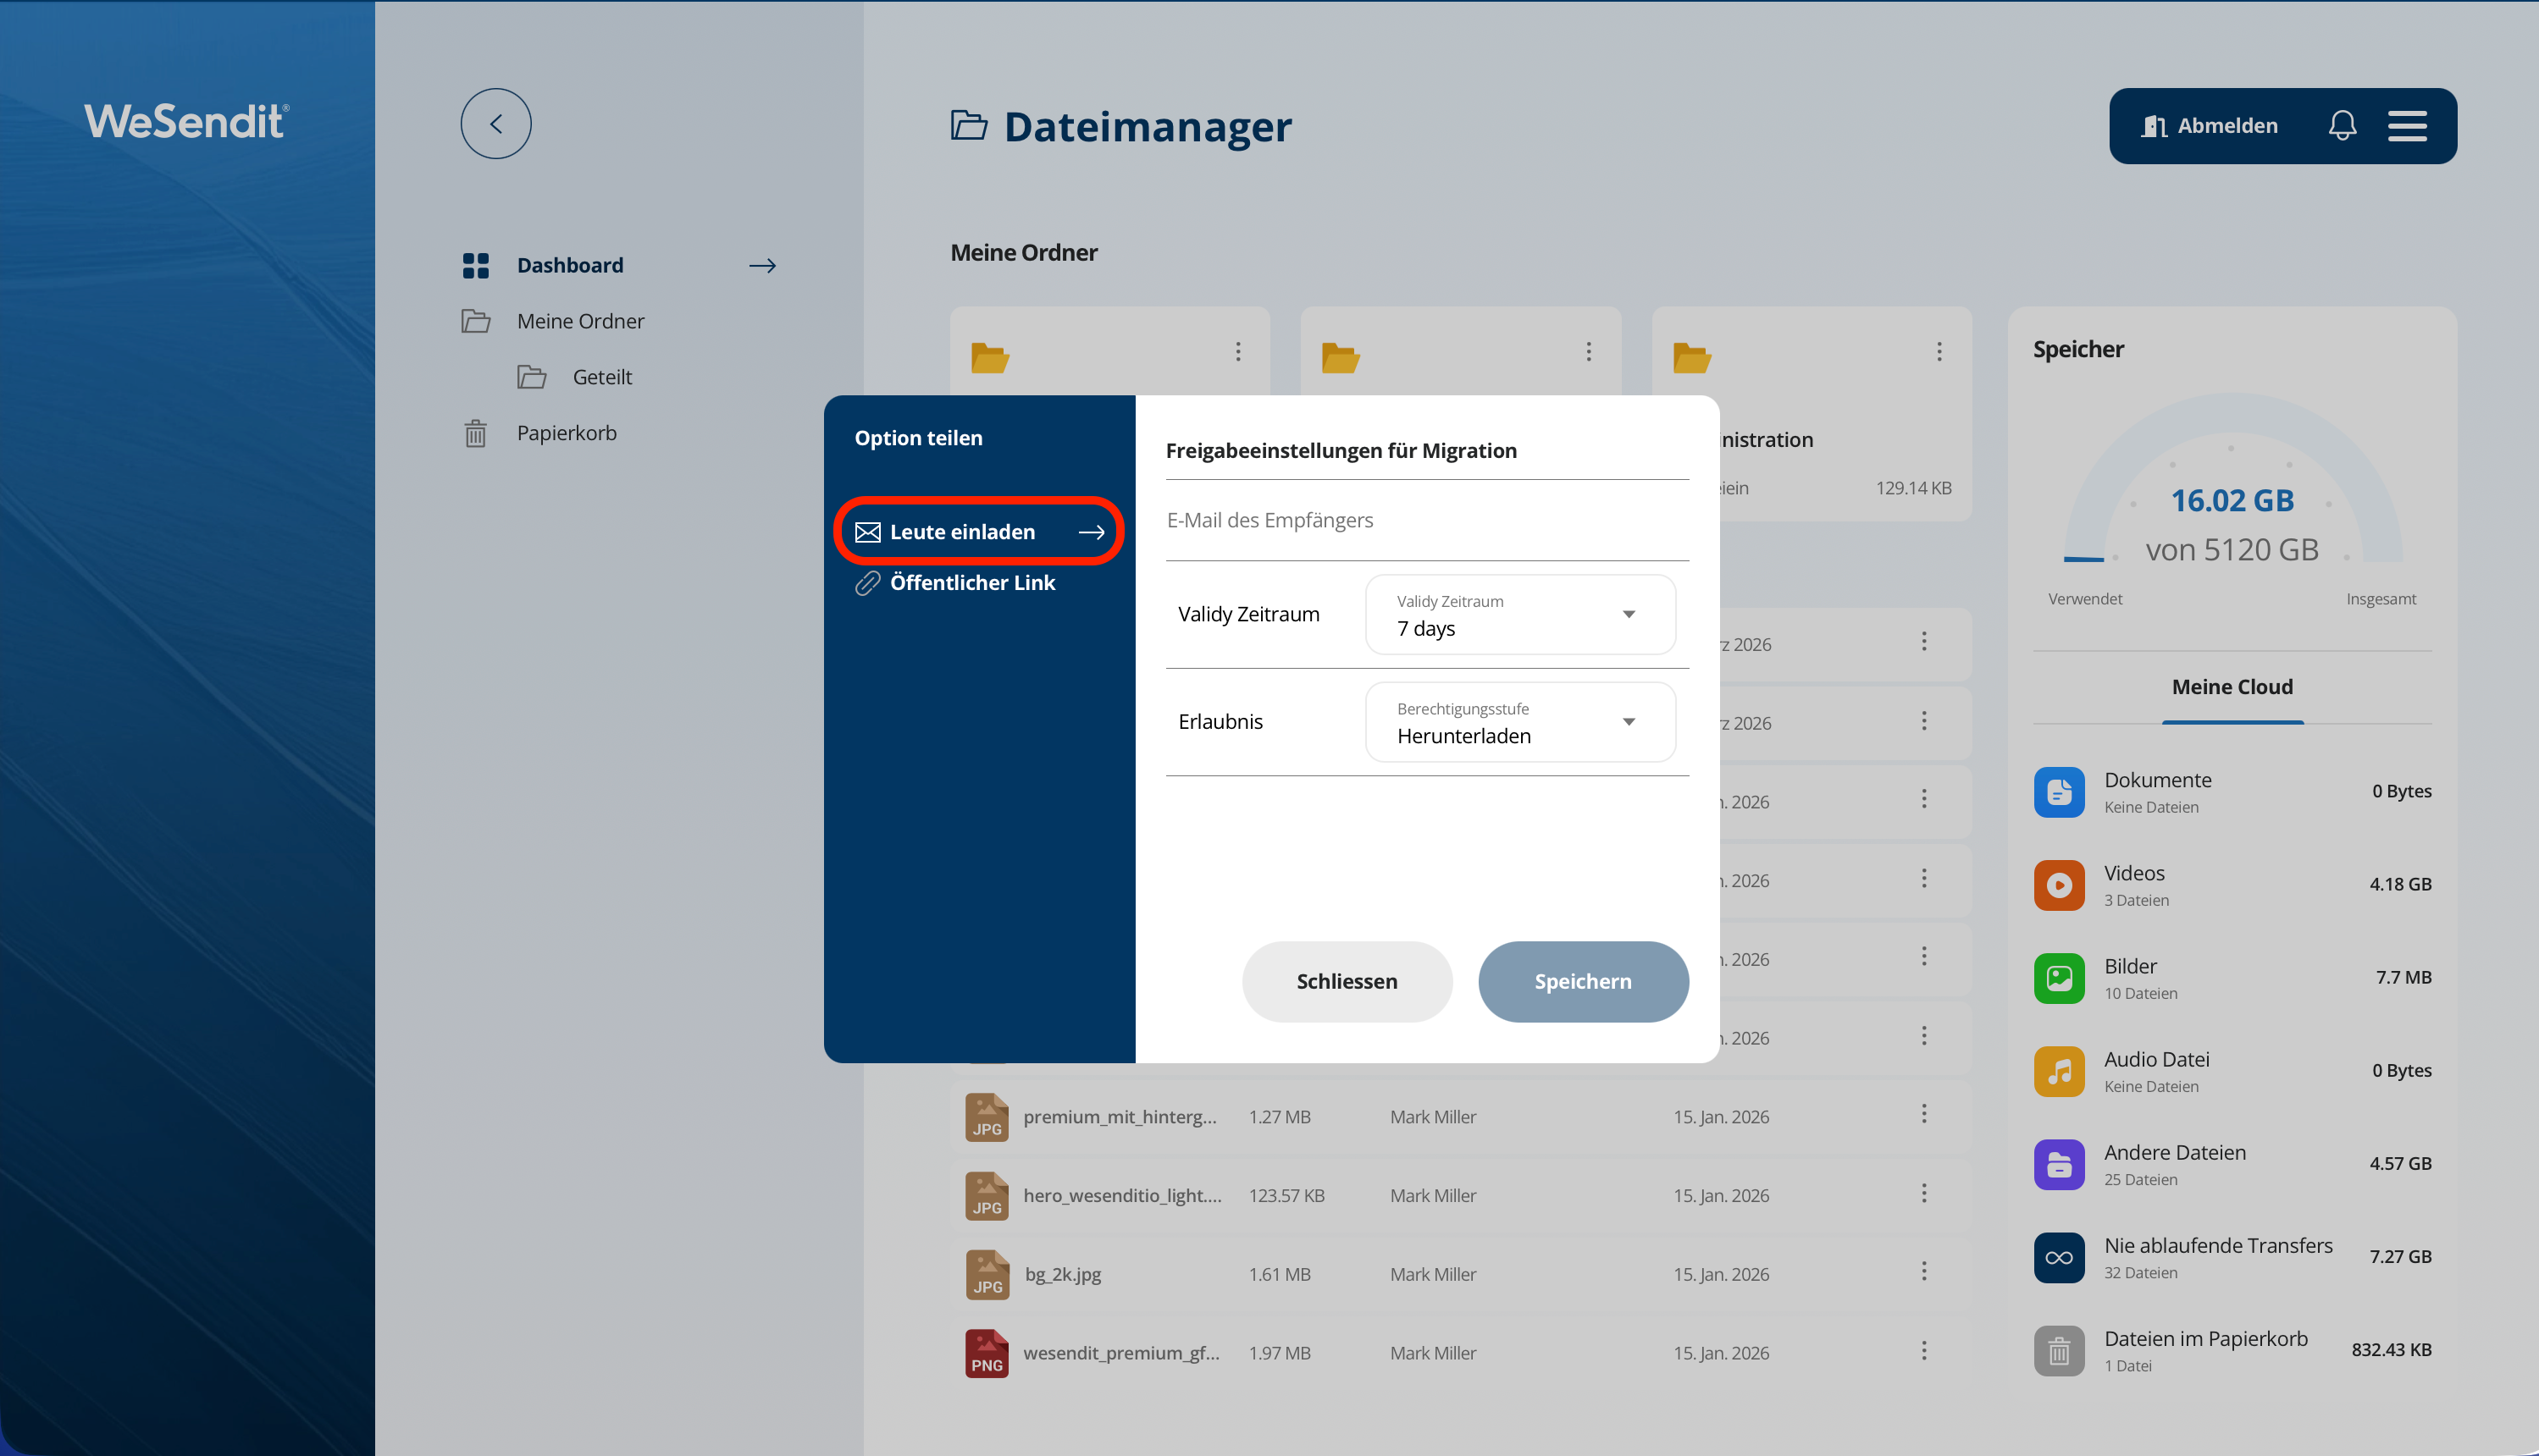Screen dimensions: 2539x1456
Task: Open three-dot menu of first folder card
Action: 1237,352
